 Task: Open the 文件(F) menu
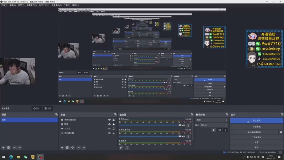[4, 5]
